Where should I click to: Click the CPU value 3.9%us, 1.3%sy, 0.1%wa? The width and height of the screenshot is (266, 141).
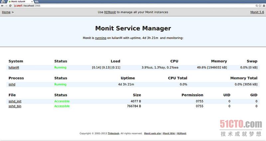click(160, 68)
